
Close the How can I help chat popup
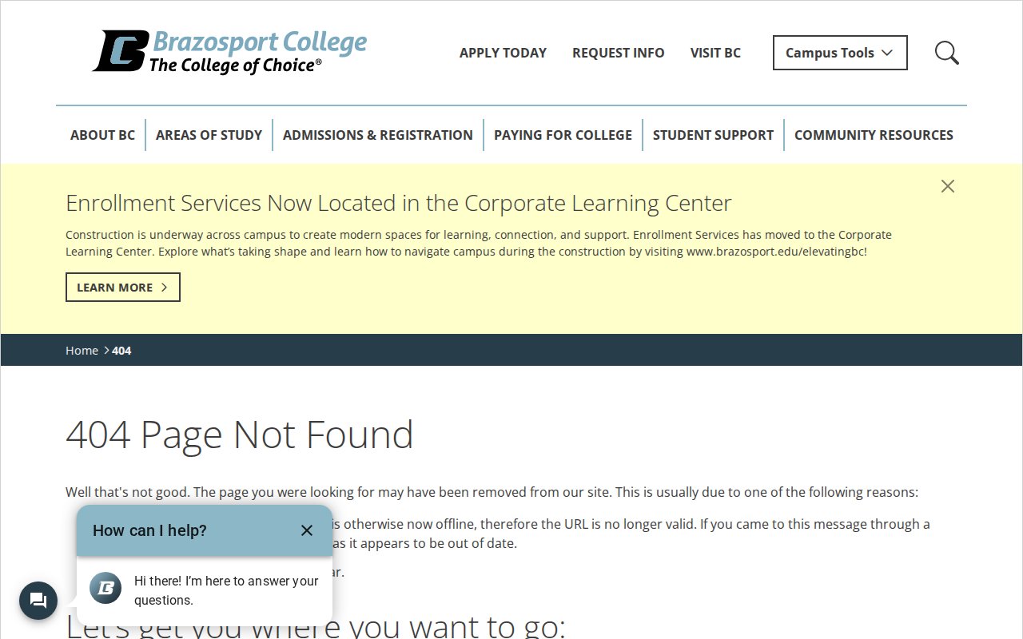click(307, 530)
